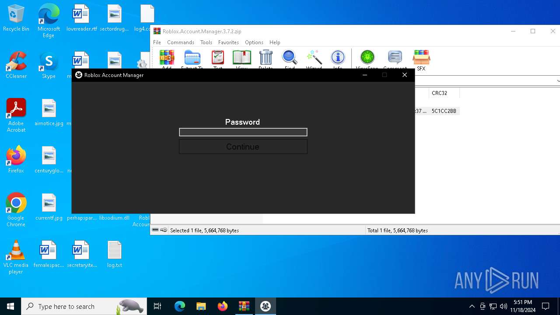Open the Options menu in WinRAR

coord(254,42)
